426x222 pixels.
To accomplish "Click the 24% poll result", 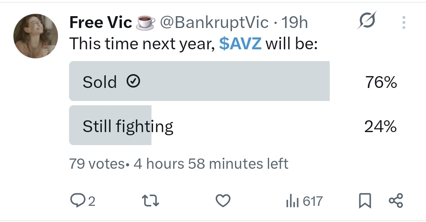I will click(380, 127).
